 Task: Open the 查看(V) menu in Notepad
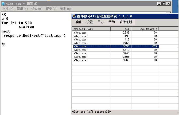51,9
